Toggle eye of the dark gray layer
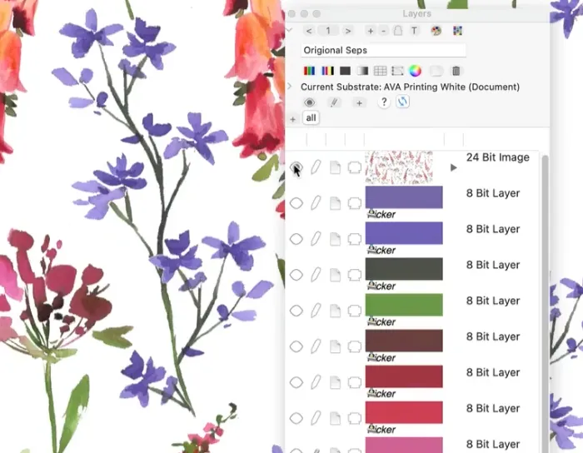Image resolution: width=583 pixels, height=453 pixels. click(x=296, y=275)
